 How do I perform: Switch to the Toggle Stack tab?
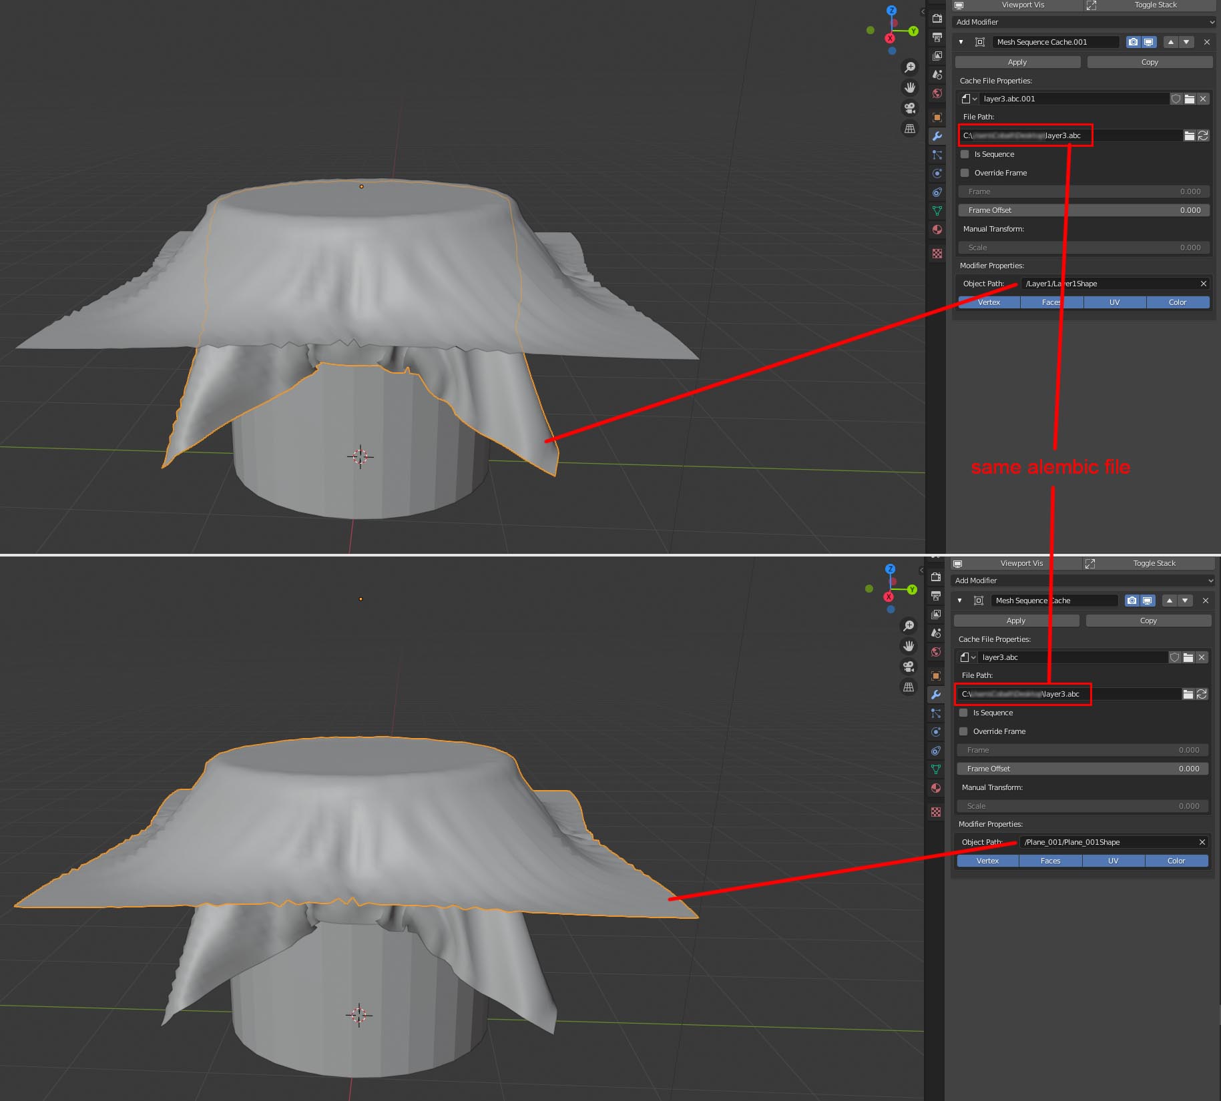1154,5
